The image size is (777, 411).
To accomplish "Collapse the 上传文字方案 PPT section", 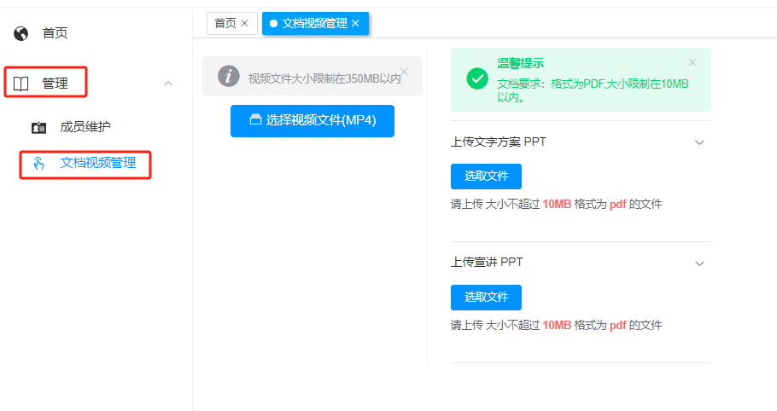I will 699,143.
